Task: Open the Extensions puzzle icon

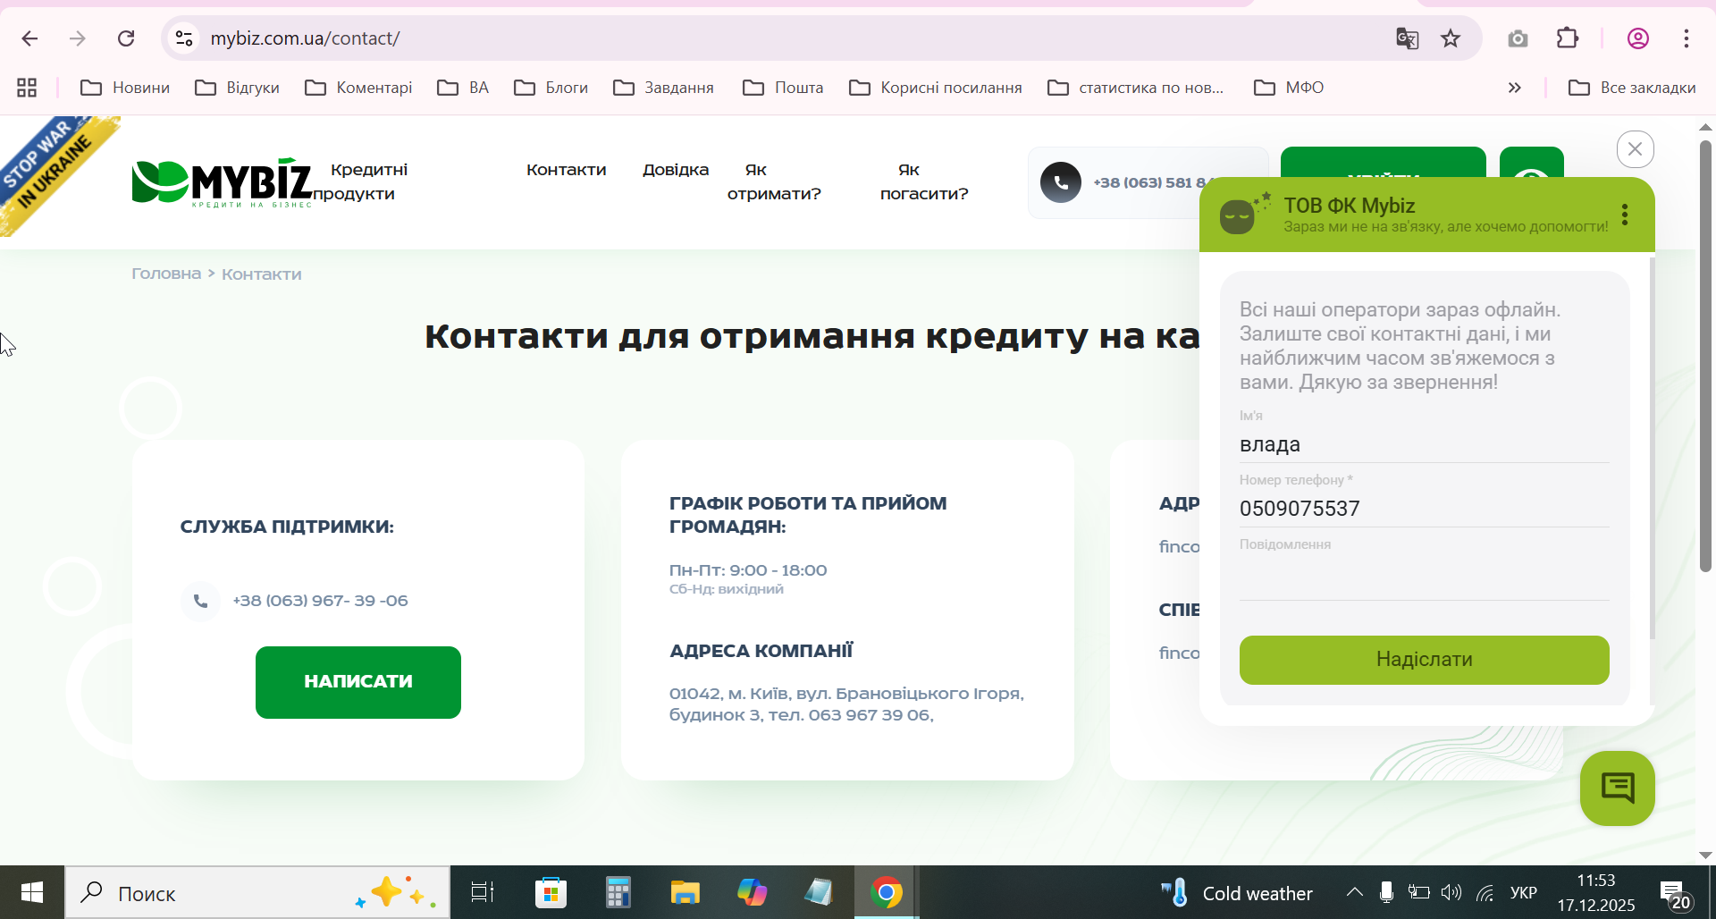Action: [1568, 38]
